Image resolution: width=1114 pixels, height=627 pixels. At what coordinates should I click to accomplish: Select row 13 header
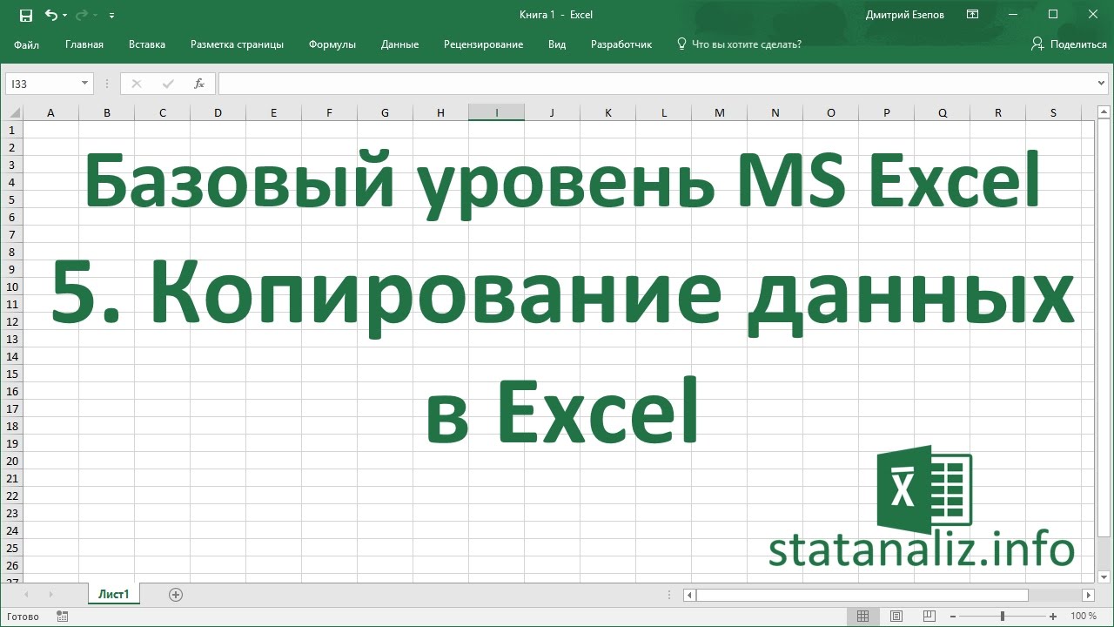[12, 339]
